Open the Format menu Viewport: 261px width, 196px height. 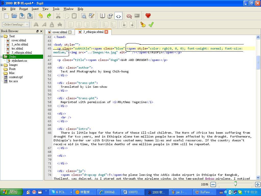tap(23, 9)
